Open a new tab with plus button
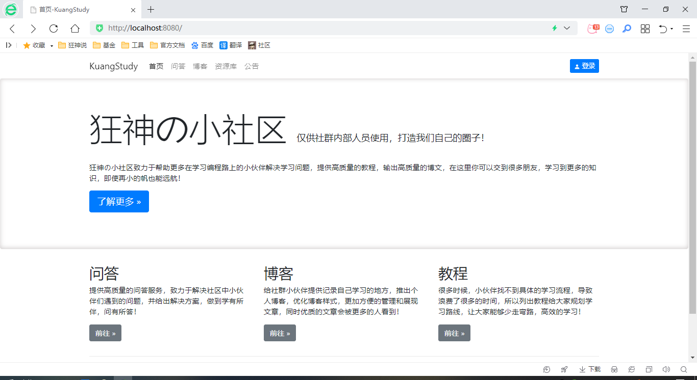 (151, 9)
